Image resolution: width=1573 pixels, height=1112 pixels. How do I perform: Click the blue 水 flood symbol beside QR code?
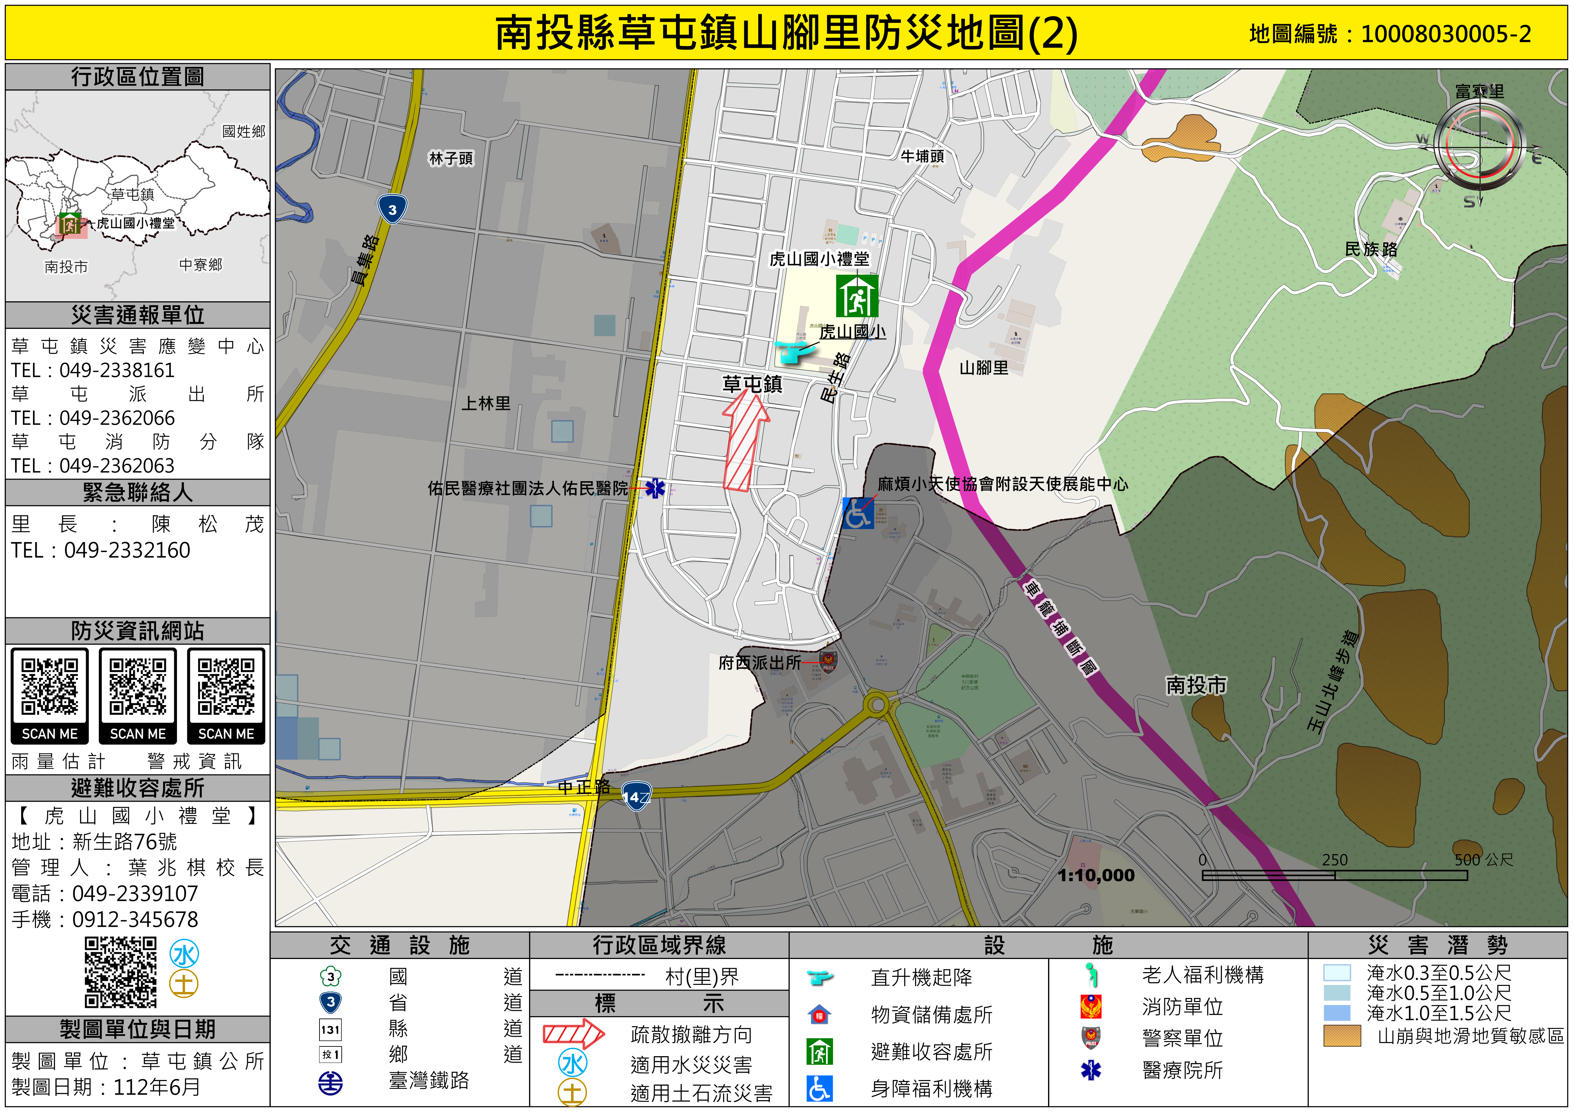pos(184,954)
